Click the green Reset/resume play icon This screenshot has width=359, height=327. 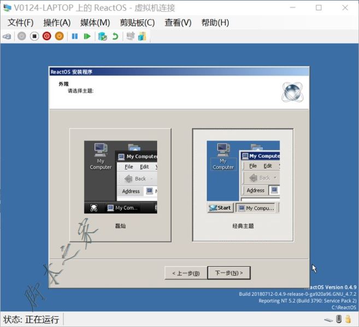point(87,37)
